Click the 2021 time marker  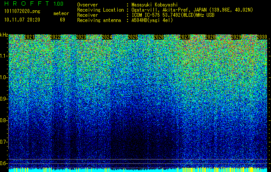click(x=29, y=37)
